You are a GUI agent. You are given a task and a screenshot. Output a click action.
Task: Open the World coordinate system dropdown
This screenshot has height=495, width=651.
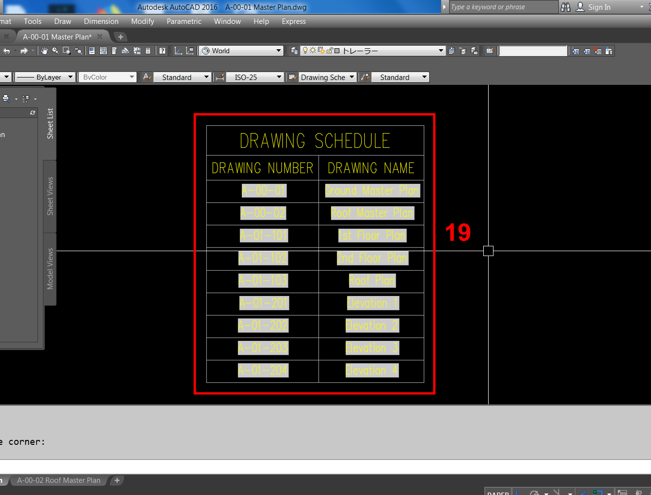(x=241, y=50)
